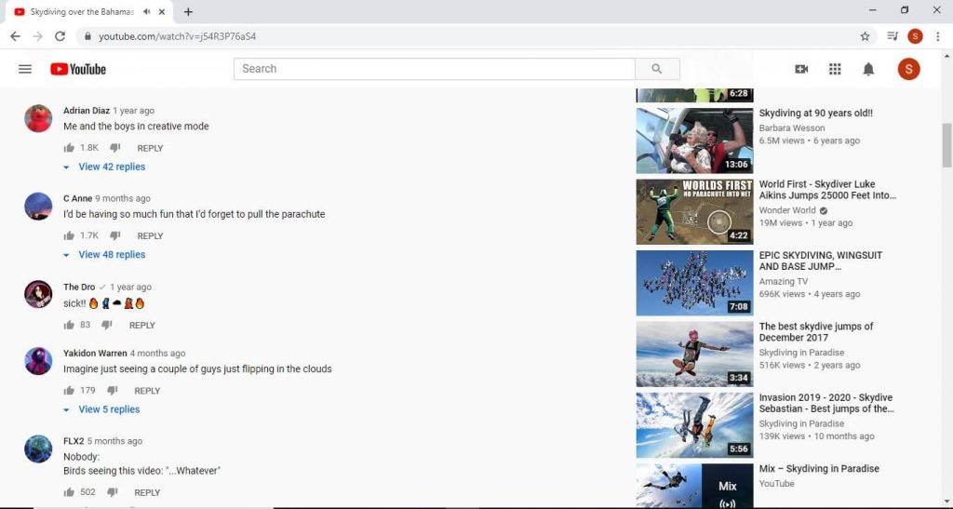953x509 pixels.
Task: Reply to Adrian Diaz's comment
Action: 150,148
